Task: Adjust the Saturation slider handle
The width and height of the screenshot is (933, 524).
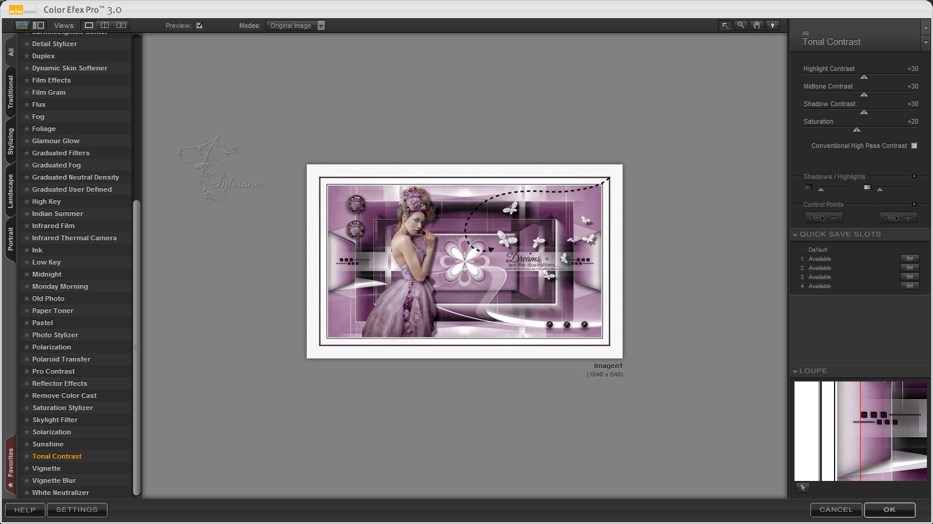Action: [856, 130]
